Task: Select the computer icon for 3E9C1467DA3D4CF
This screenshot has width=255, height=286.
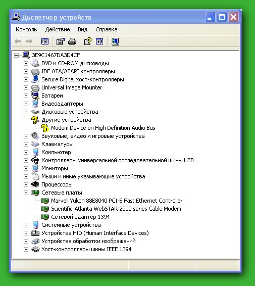Action: click(26, 55)
